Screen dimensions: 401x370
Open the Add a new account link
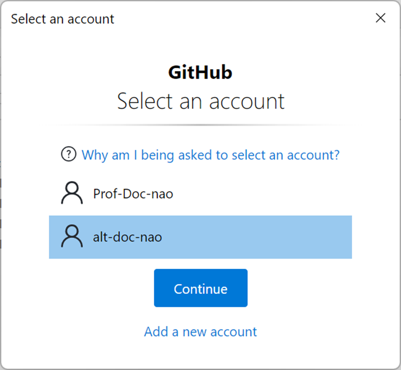200,332
